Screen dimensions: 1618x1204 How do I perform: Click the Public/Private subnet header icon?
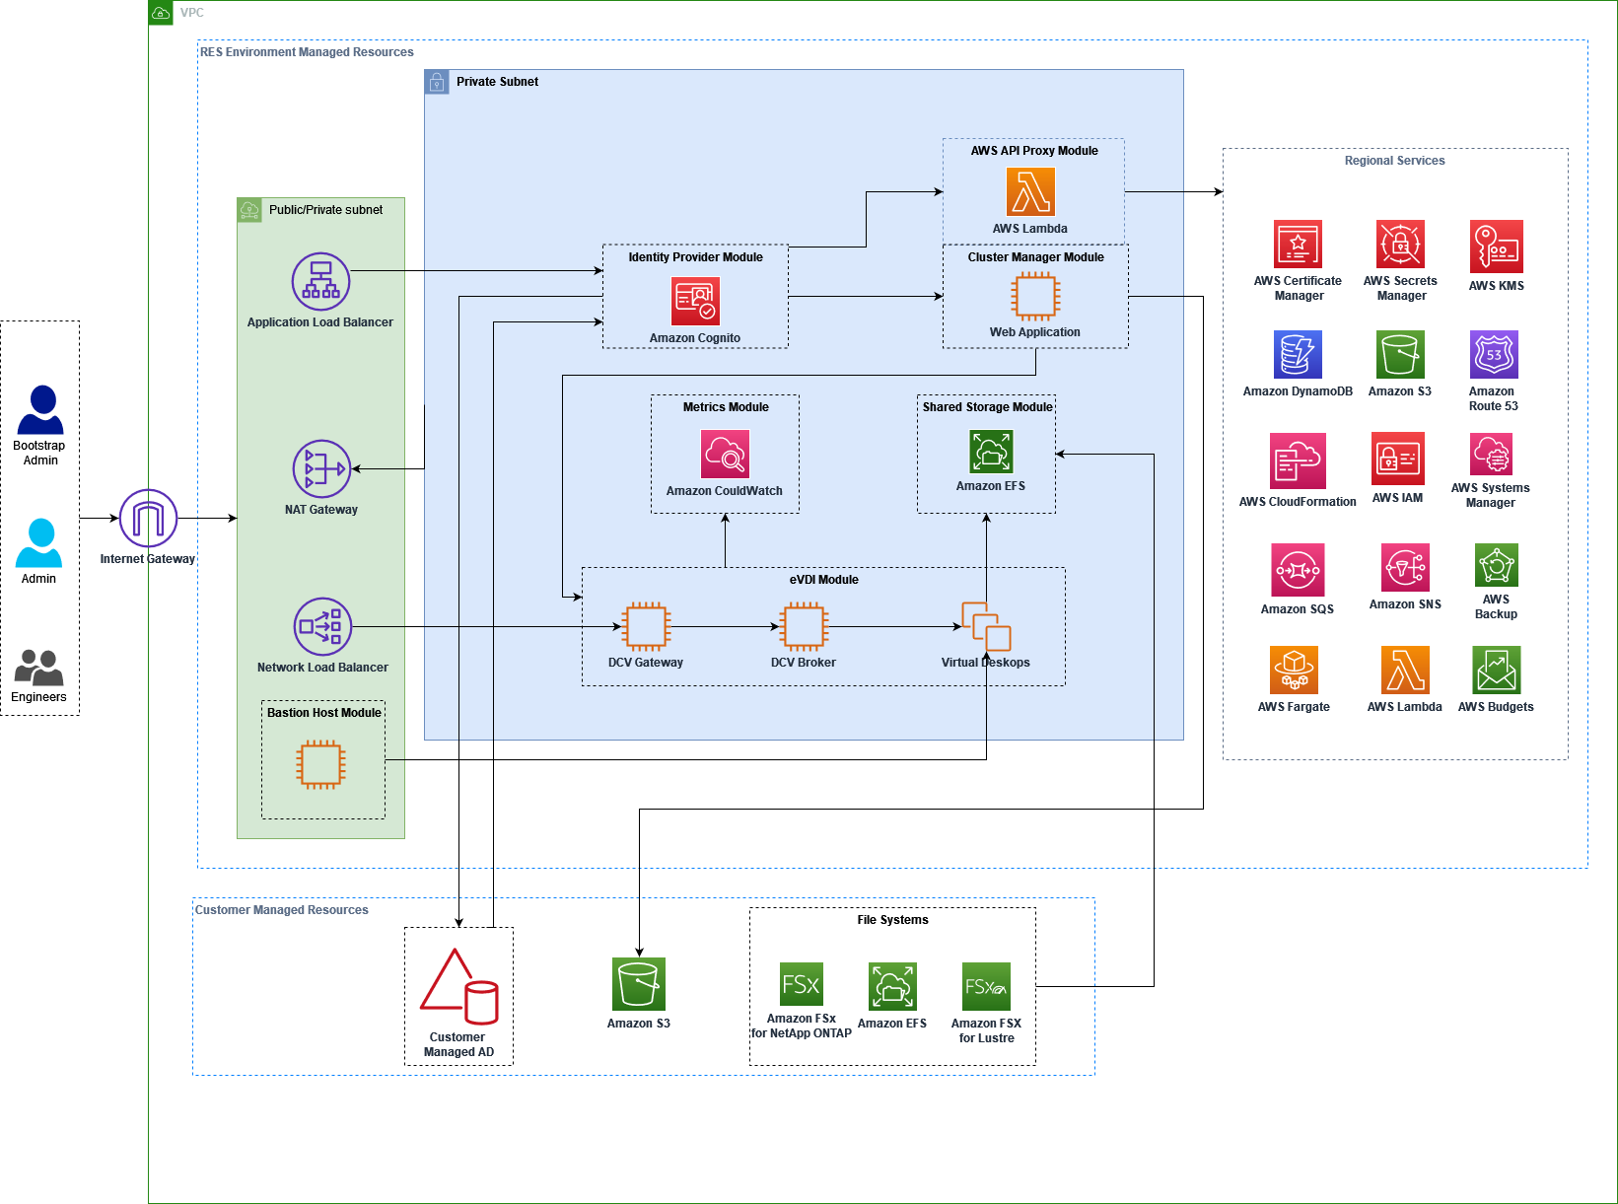[249, 210]
